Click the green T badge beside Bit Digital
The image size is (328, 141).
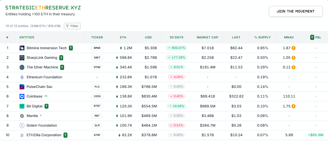46,106
